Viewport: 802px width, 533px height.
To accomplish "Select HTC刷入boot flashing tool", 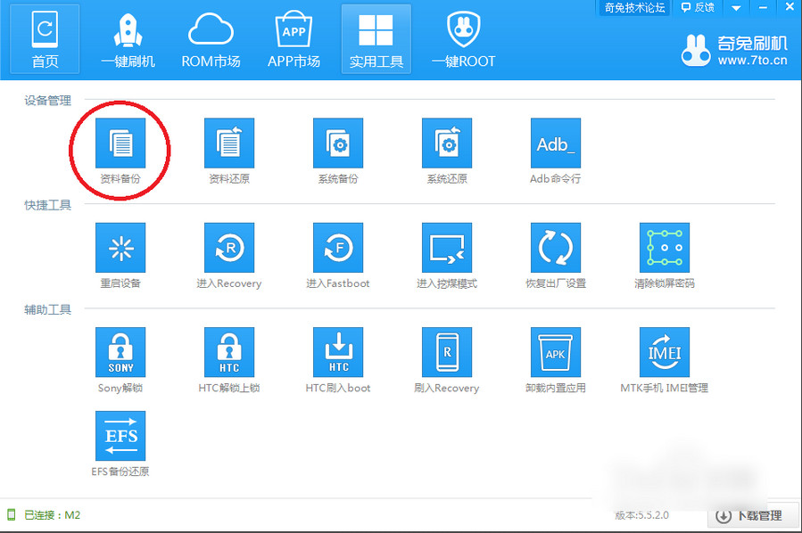I will (338, 352).
